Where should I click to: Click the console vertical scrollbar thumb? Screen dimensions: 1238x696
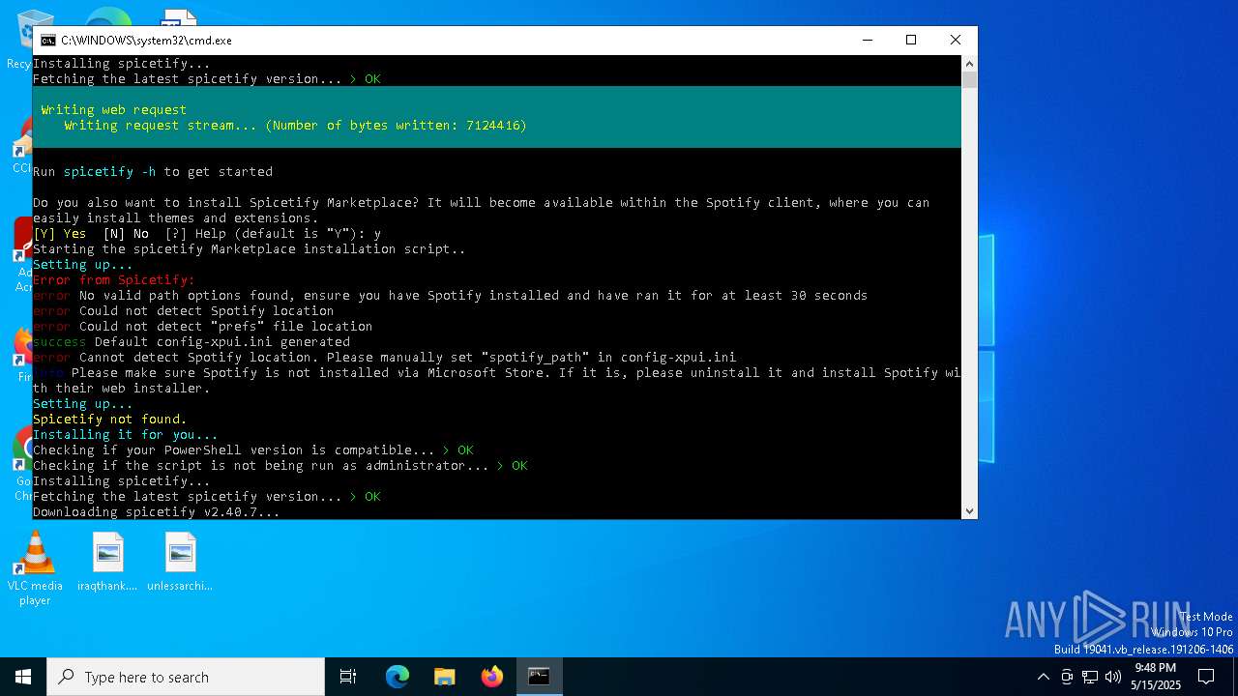[x=969, y=80]
